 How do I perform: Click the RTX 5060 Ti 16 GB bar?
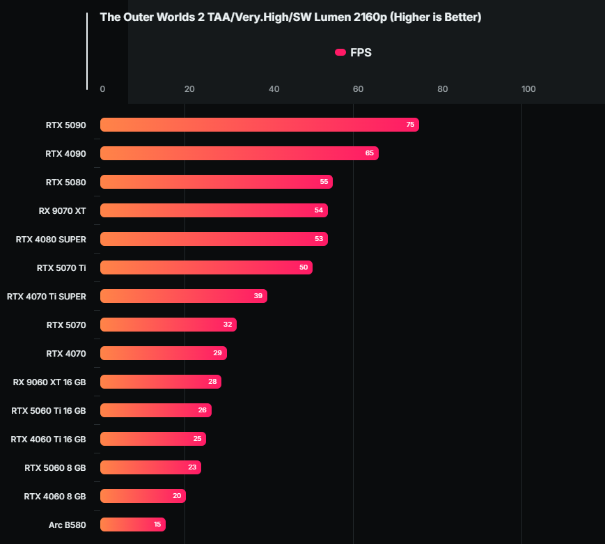(x=155, y=410)
